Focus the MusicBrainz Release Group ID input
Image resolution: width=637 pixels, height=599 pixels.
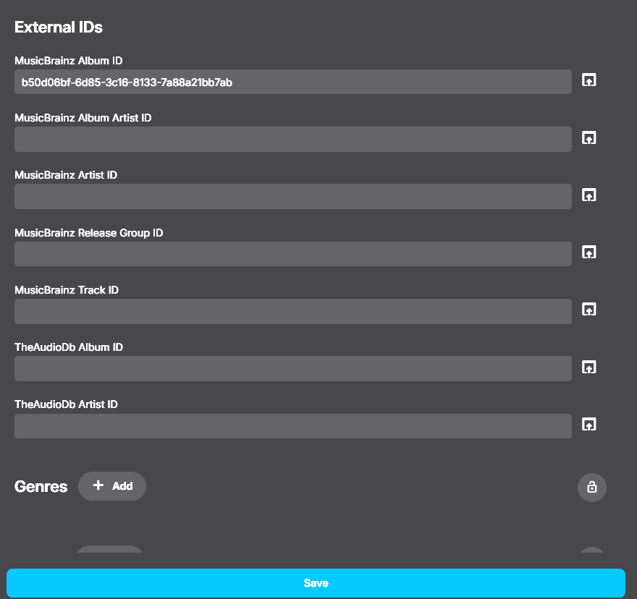pyautogui.click(x=293, y=254)
